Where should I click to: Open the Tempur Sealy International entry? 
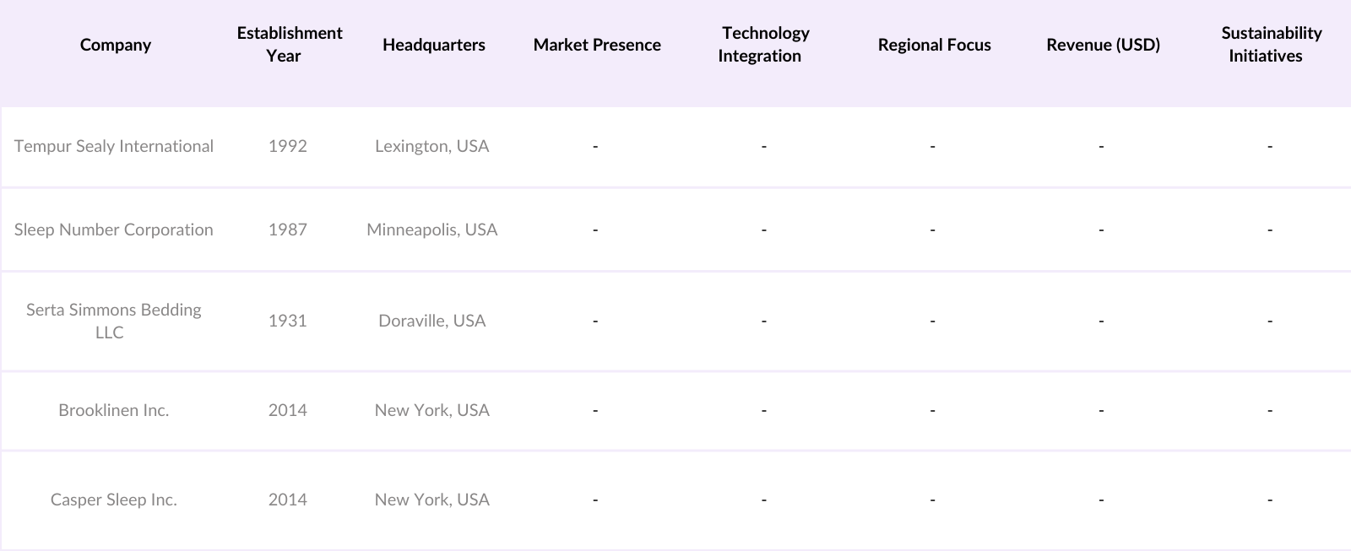114,146
